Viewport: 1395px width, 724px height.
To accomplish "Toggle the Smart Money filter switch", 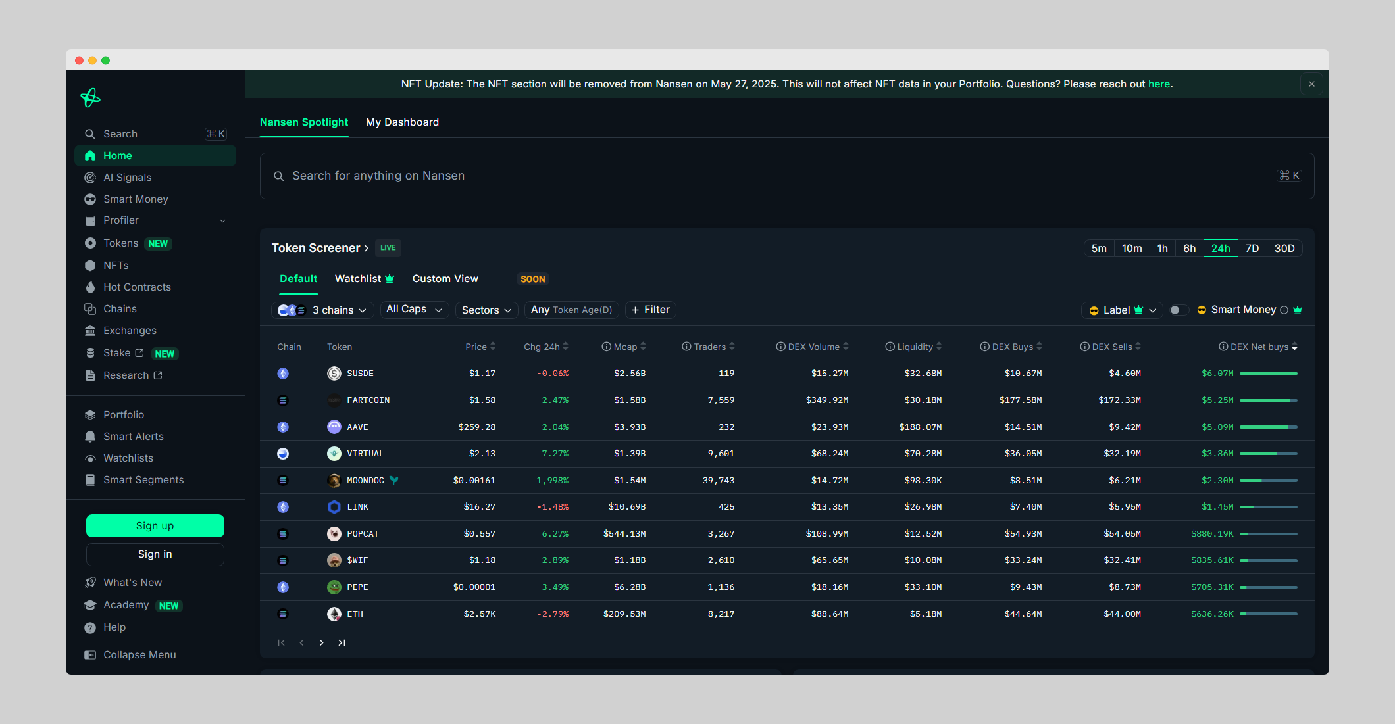I will pos(1179,310).
